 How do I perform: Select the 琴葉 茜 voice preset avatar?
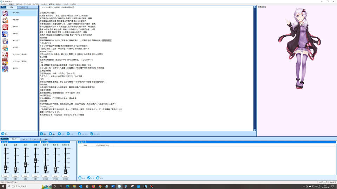click(x=5, y=27)
